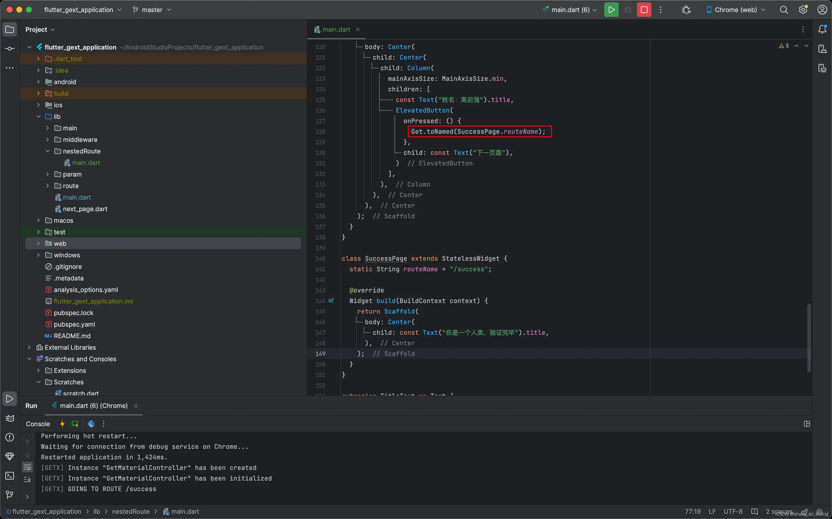Expand the android folder
832x519 pixels.
pos(39,82)
